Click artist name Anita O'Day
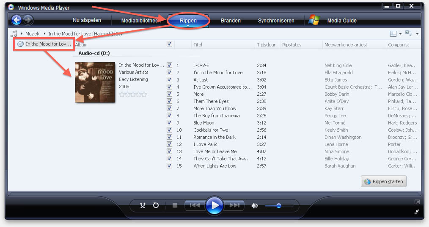429x227 pixels. (x=336, y=101)
